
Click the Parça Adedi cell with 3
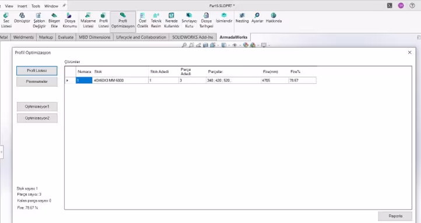pyautogui.click(x=192, y=80)
